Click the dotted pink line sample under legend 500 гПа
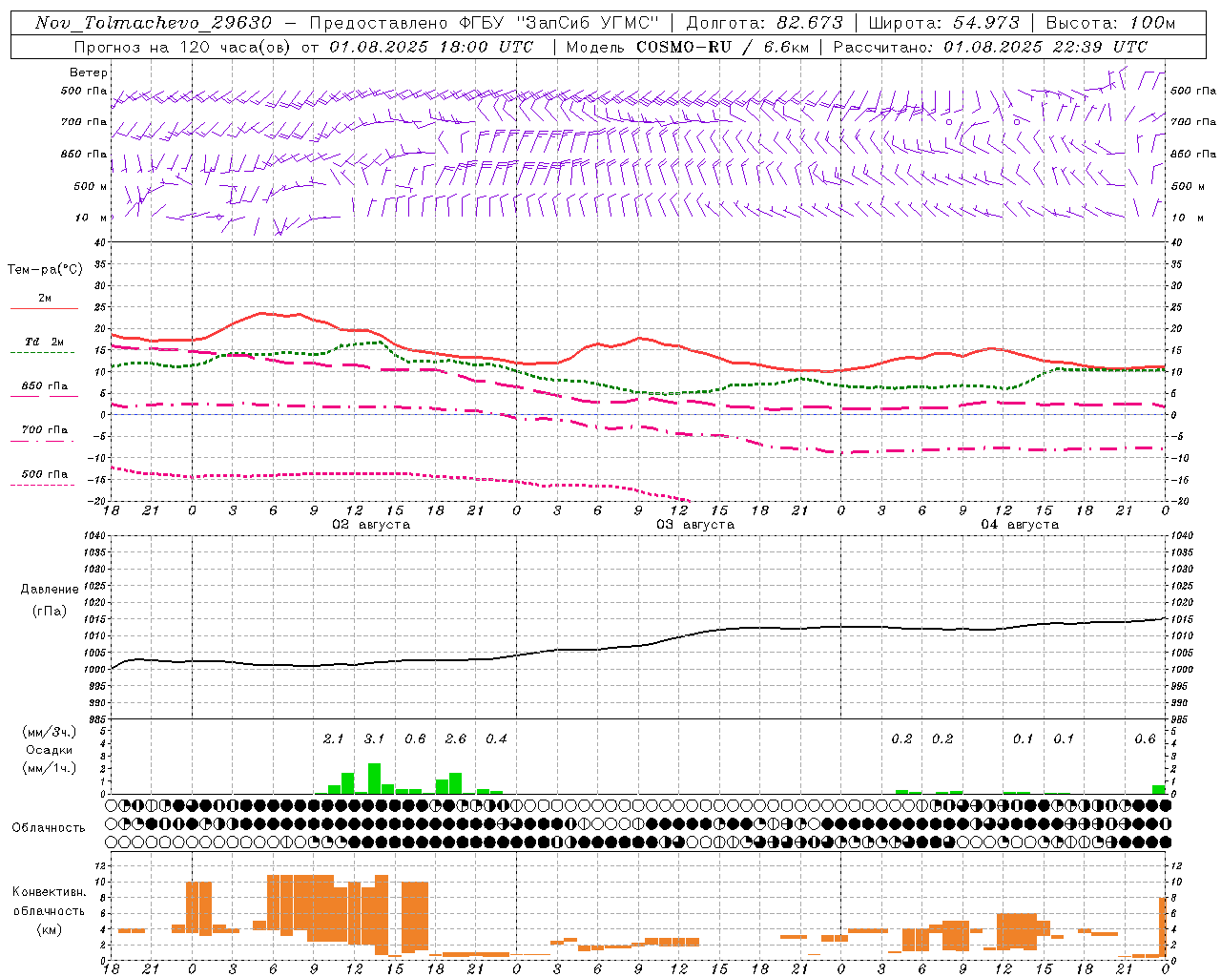This screenshot has height=977, width=1221. [x=43, y=486]
